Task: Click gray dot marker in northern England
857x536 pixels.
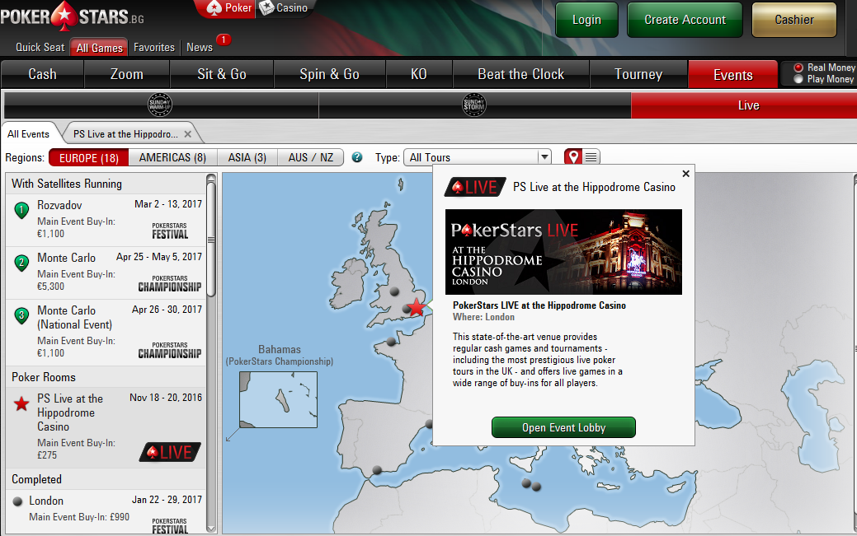Action: 394,292
